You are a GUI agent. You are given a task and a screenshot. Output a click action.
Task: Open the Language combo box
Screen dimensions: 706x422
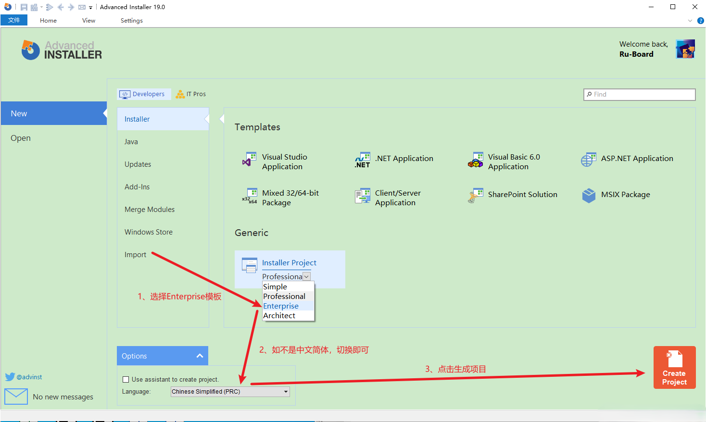tap(230, 392)
